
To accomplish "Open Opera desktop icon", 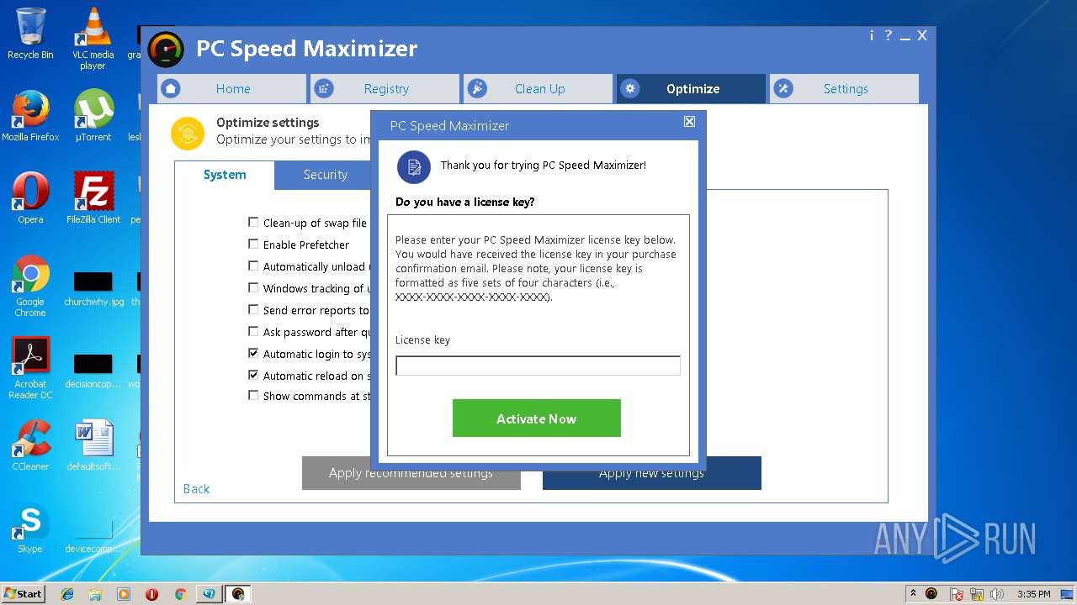I will 30,198.
